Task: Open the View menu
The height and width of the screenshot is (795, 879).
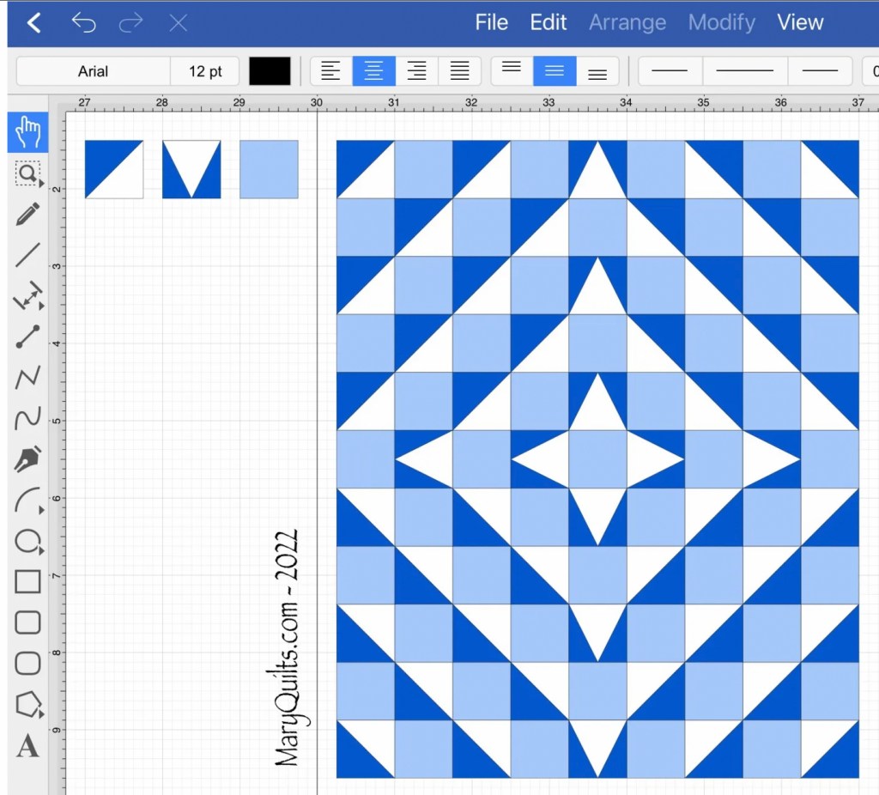Action: click(x=800, y=23)
